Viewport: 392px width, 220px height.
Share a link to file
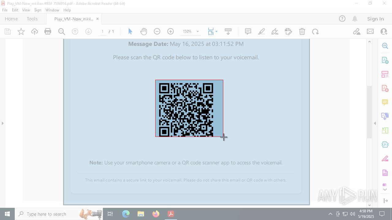click(x=356, y=31)
